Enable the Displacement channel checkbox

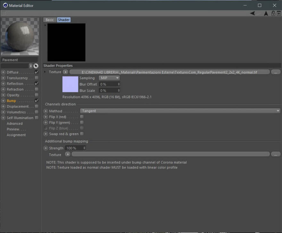37,106
